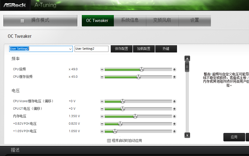Increase CPU Vcore/缓存电压 offset with plus button
The height and width of the screenshot is (156, 249).
pyautogui.click(x=174, y=101)
